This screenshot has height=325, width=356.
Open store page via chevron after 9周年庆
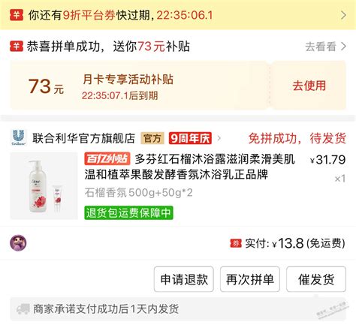[219, 138]
